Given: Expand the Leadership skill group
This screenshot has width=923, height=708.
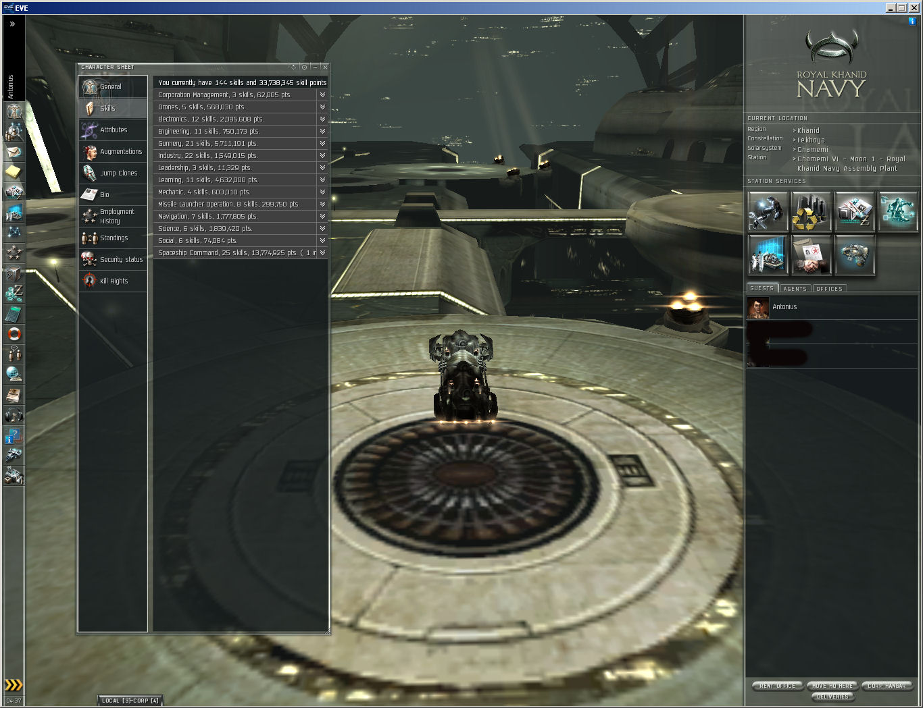Looking at the screenshot, I should [322, 168].
